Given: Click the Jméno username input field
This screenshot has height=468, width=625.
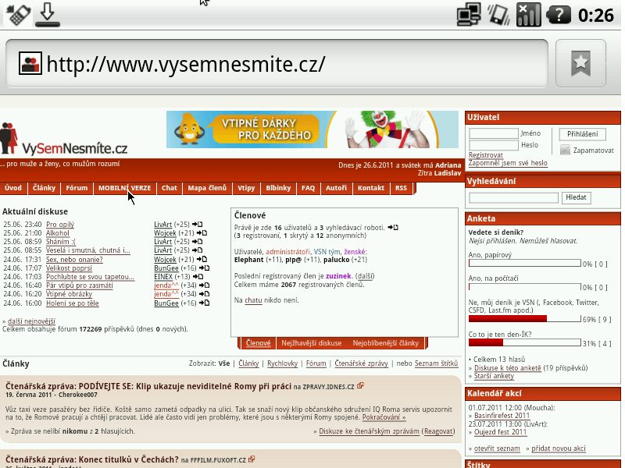Looking at the screenshot, I should tap(494, 133).
